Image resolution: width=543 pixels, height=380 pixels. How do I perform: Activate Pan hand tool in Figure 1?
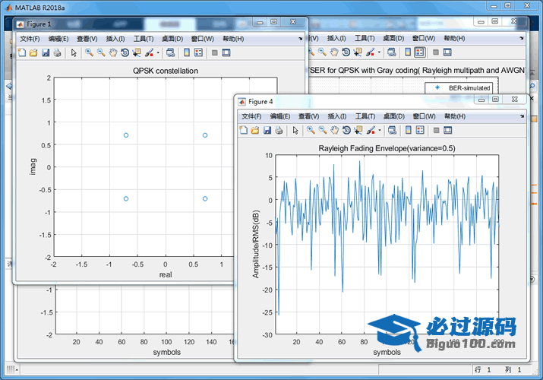coord(113,52)
